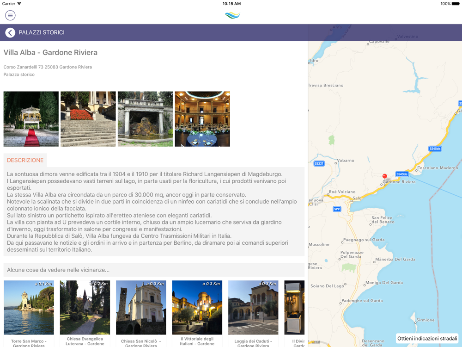This screenshot has width=462, height=347.
Task: Tap the Idro label on the map
Action: (x=314, y=61)
